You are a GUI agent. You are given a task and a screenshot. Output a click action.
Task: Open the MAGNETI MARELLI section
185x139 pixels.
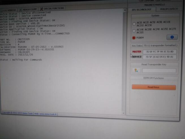[x=154, y=5]
